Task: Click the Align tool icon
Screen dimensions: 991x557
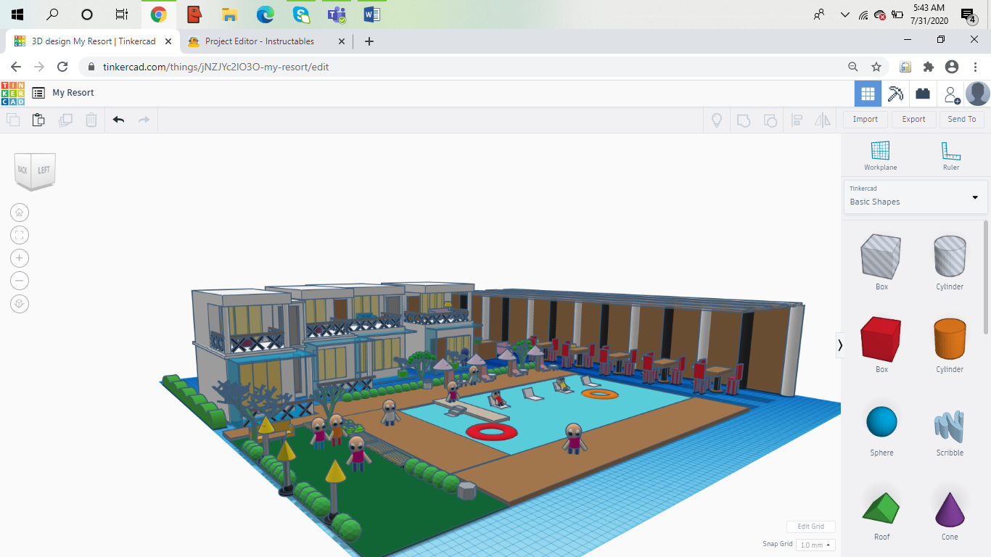Action: click(x=797, y=120)
